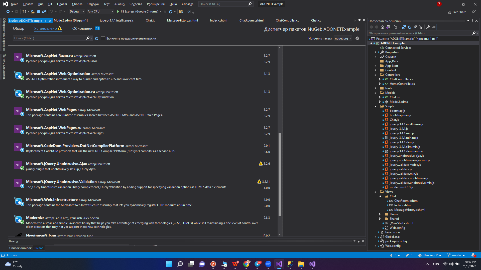Image resolution: width=481 pixels, height=270 pixels.
Task: Start IIS Express with the green play icon
Action: point(118,11)
